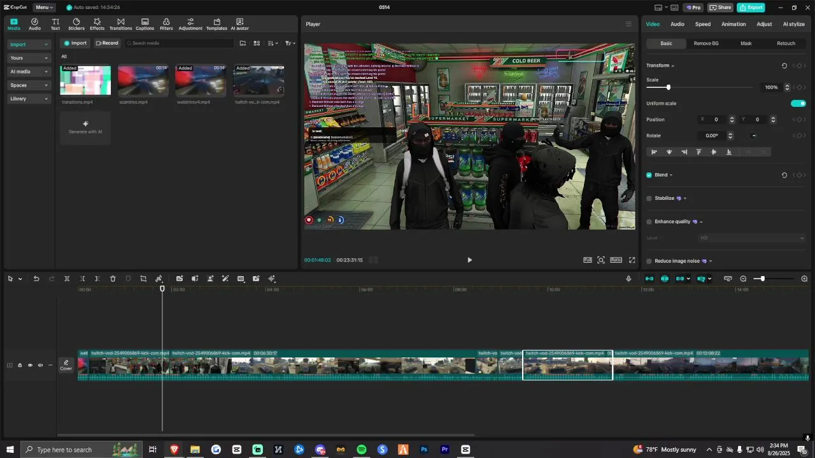
Task: Open the Transitions panel
Action: 120,24
